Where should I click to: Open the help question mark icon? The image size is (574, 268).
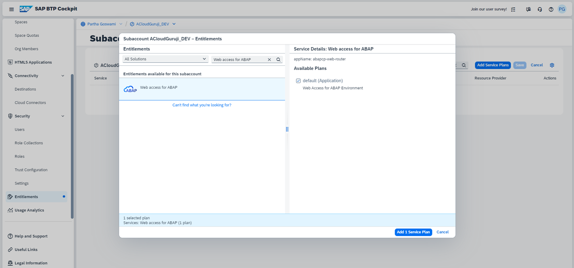click(551, 9)
